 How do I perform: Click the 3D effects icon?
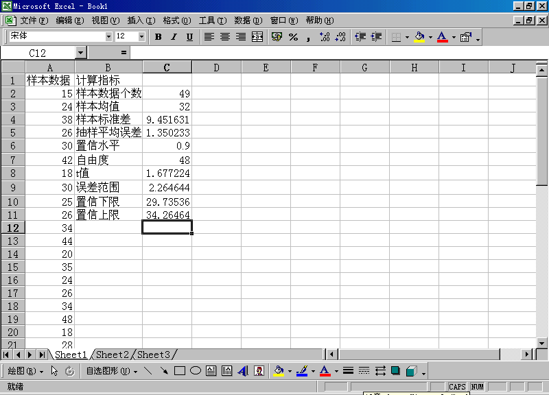tap(411, 371)
